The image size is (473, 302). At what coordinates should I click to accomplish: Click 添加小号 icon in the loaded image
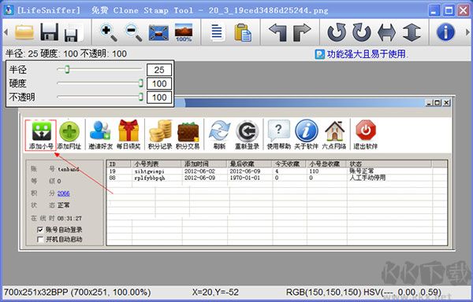(x=41, y=135)
